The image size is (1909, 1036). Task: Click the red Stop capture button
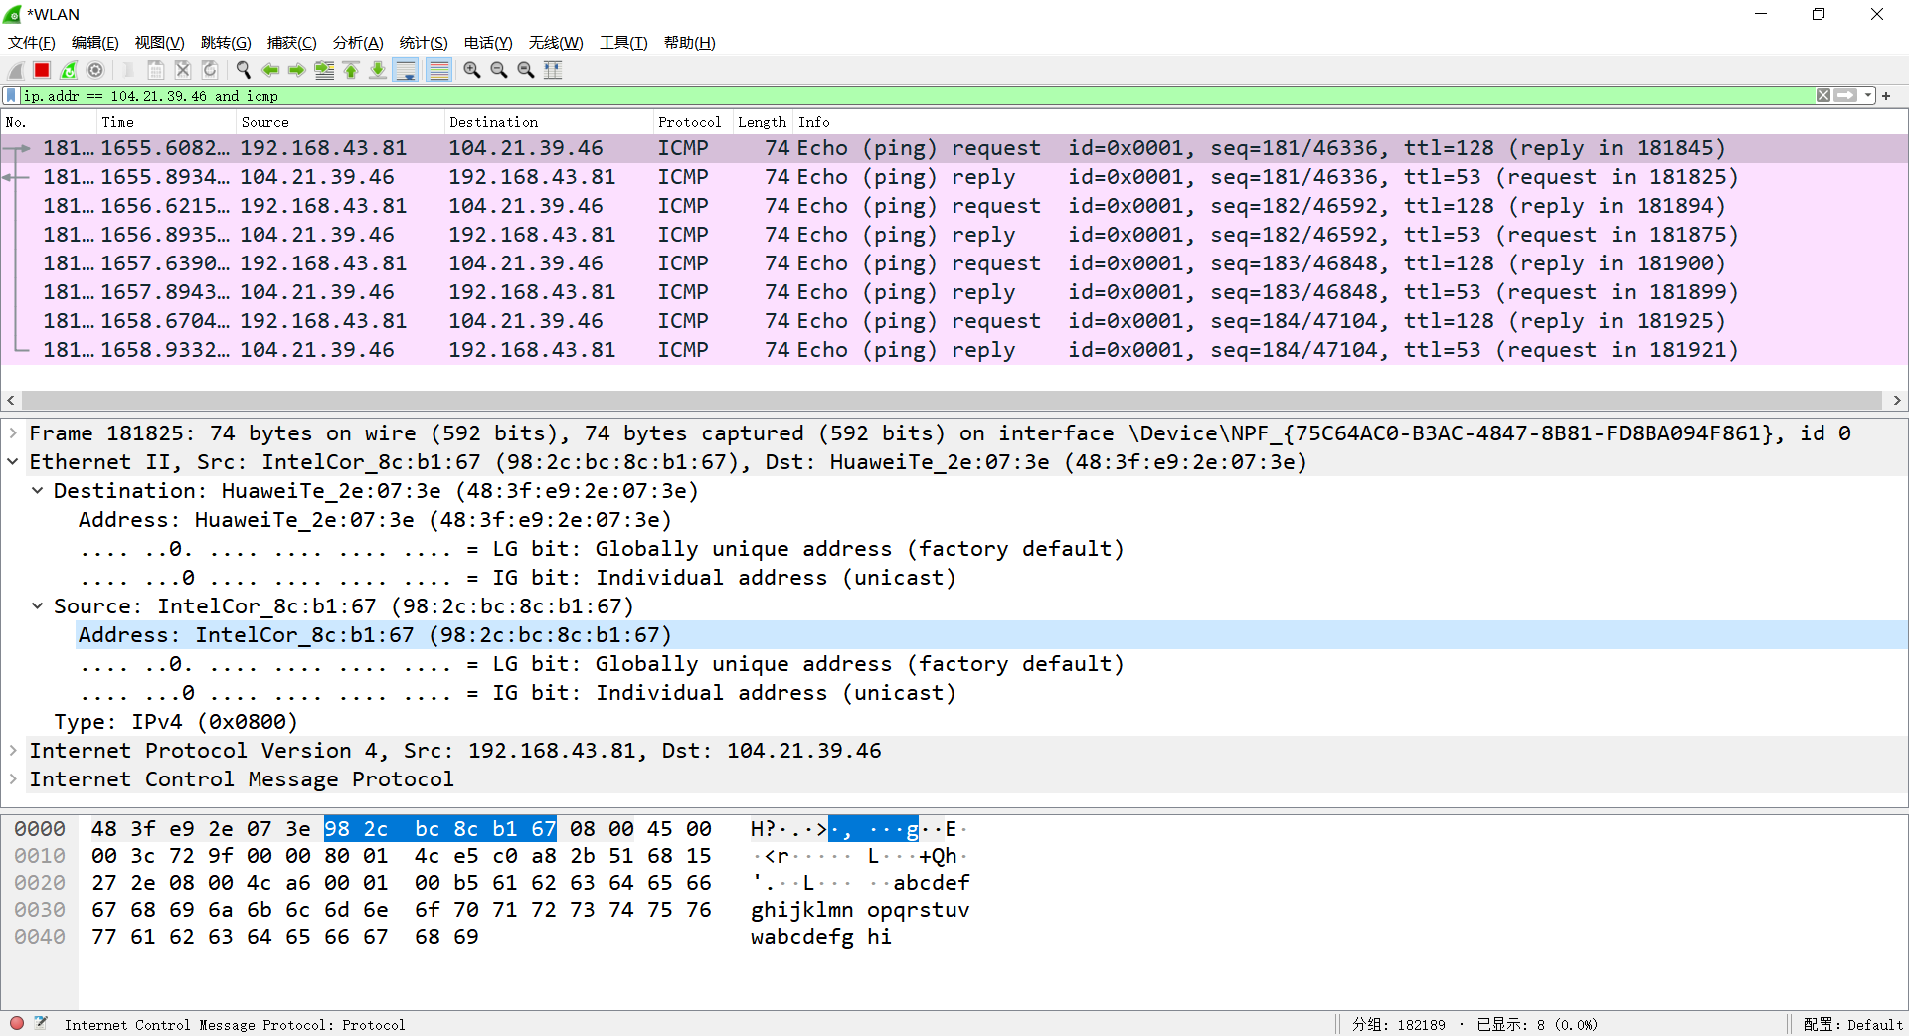(42, 70)
